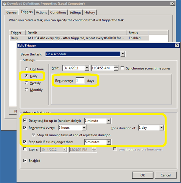The image size is (181, 183).
Task: Toggle Stop all running tasks at end checkbox
Action: pyautogui.click(x=34, y=135)
